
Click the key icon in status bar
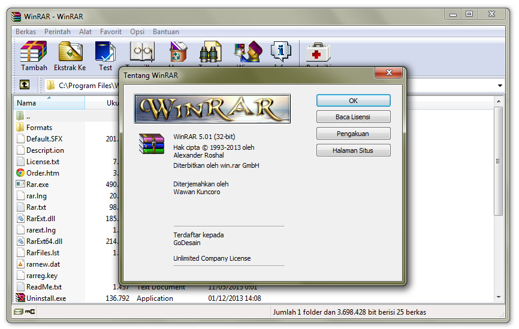30,312
